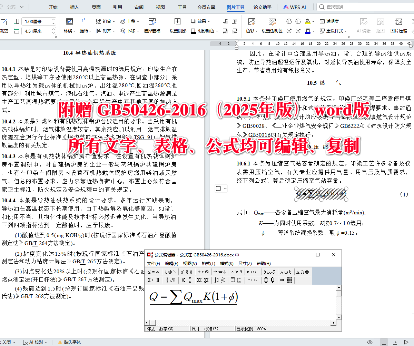Open miscellaneous symbols palette (∂∞ℓ) in equation editor

point(270,272)
